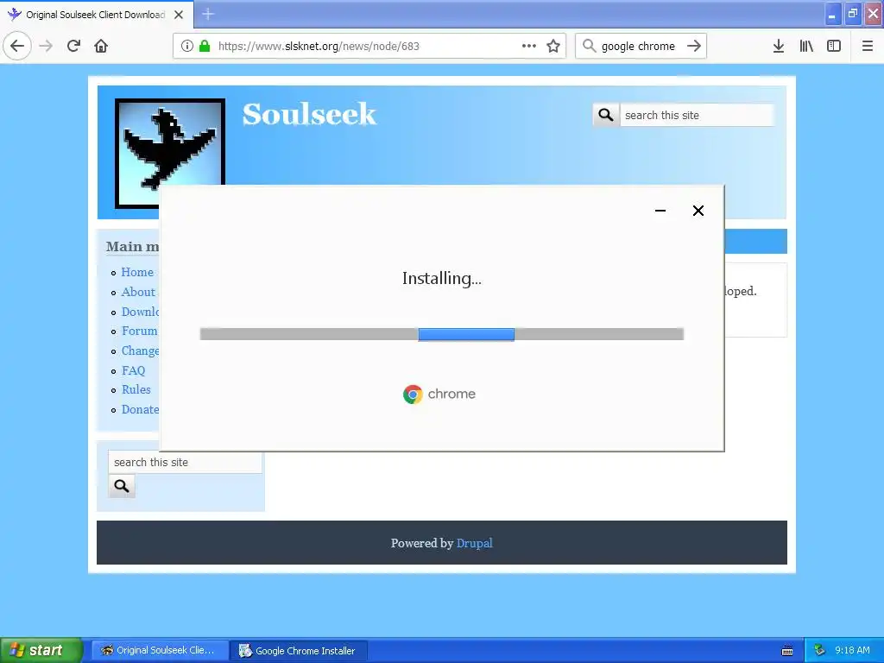
Task: Click the keyboard icon in taskbar
Action: click(787, 651)
